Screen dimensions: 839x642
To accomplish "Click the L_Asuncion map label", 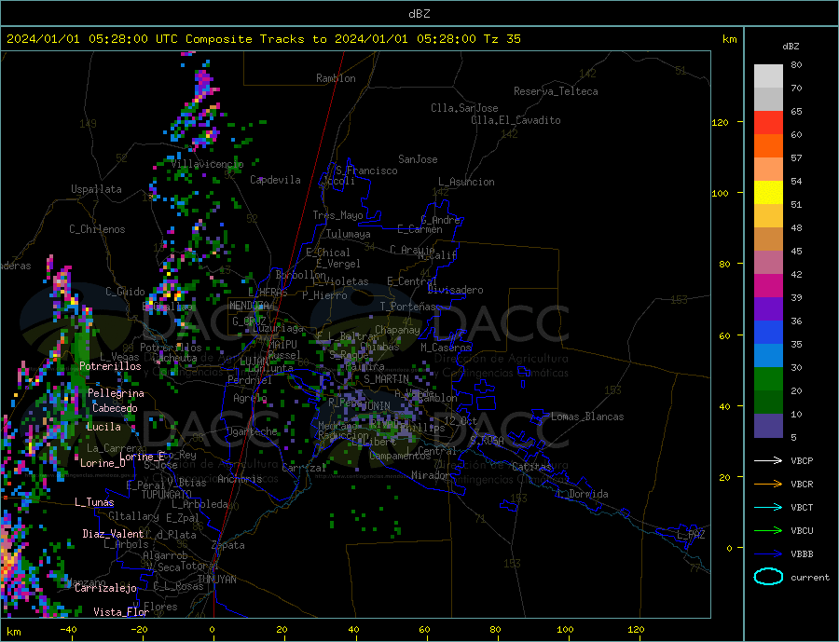I will tap(466, 182).
